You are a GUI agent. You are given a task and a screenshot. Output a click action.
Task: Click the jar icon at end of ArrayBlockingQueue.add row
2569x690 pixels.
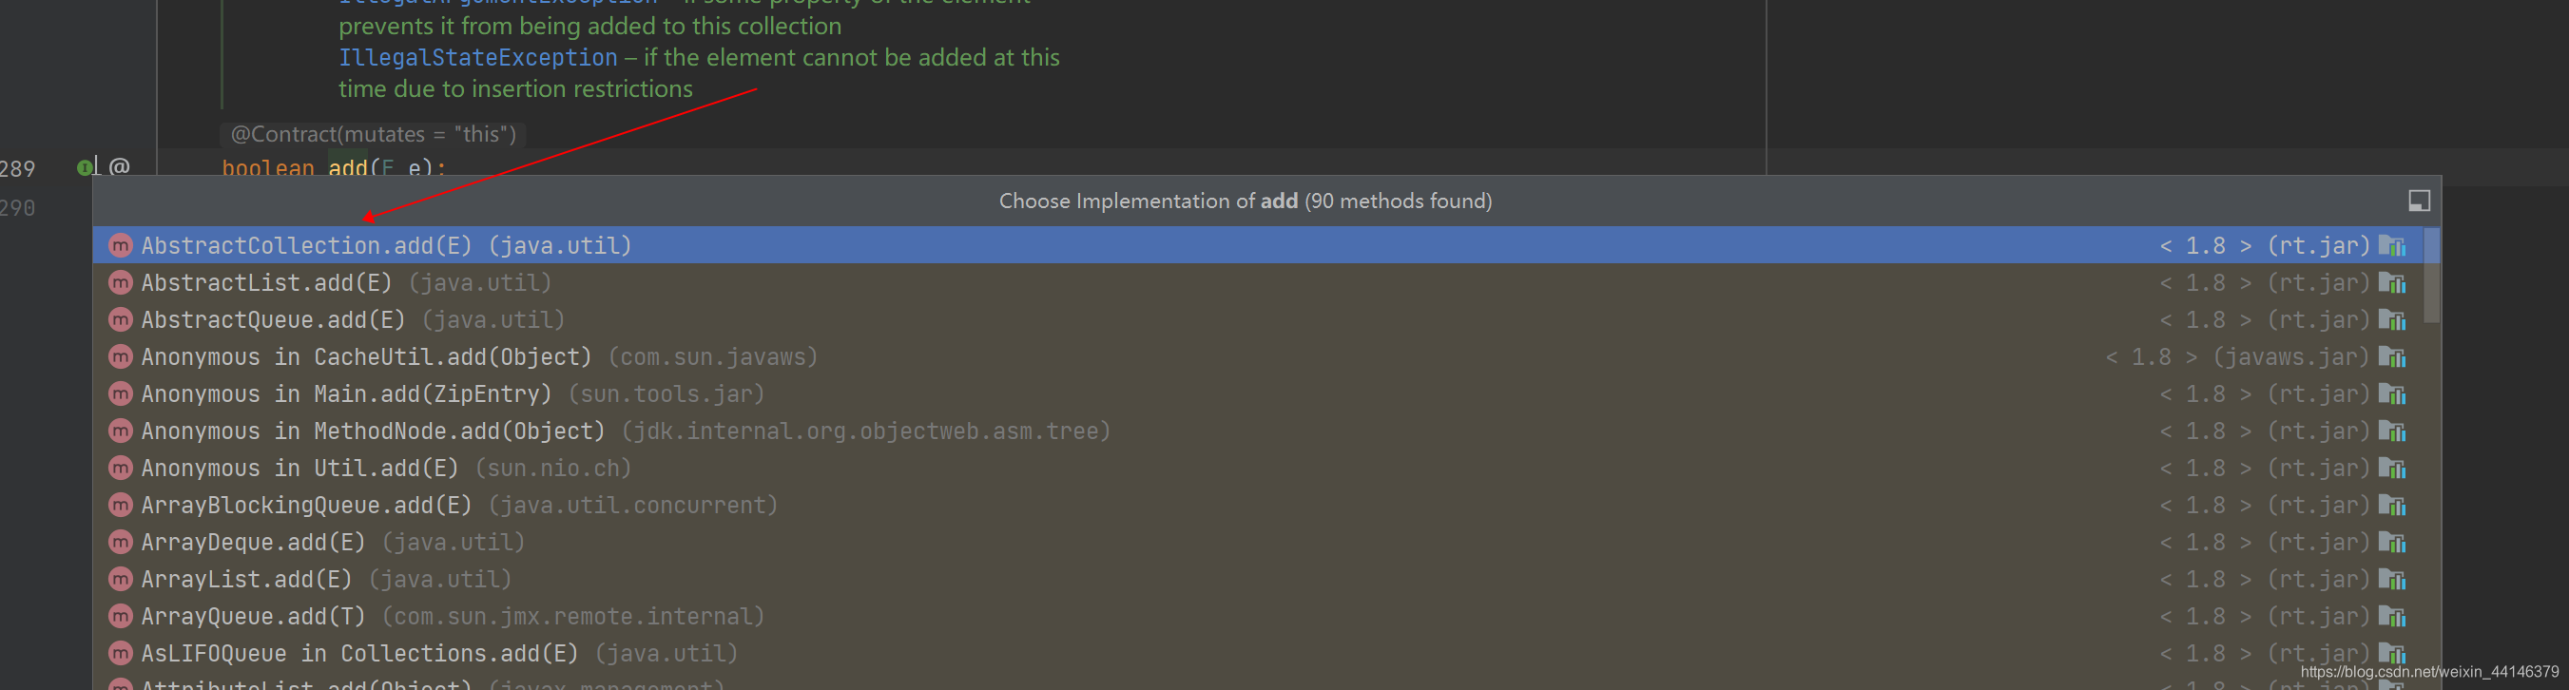2393,505
